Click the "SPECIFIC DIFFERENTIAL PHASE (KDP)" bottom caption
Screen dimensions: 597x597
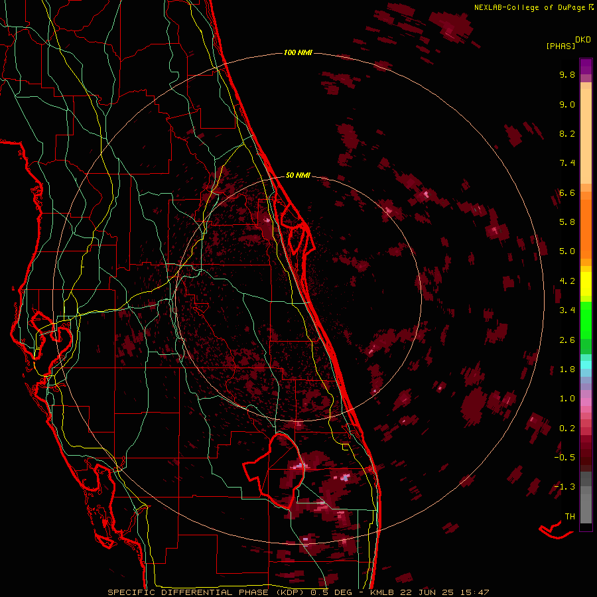pos(208,592)
